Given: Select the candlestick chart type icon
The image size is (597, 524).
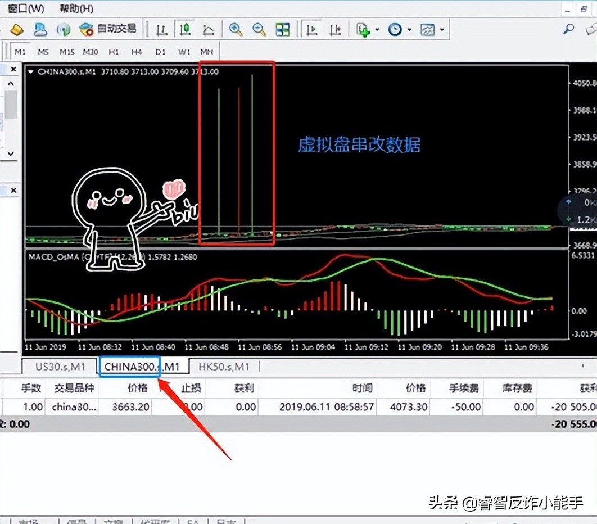Looking at the screenshot, I should click(x=185, y=29).
